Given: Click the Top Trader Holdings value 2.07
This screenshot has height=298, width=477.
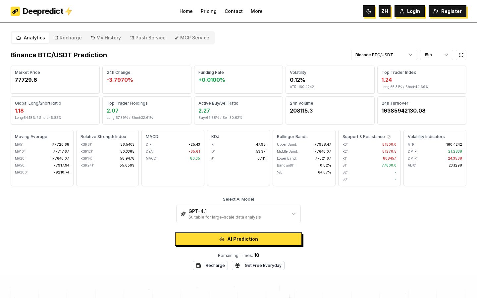Looking at the screenshot, I should click(113, 111).
